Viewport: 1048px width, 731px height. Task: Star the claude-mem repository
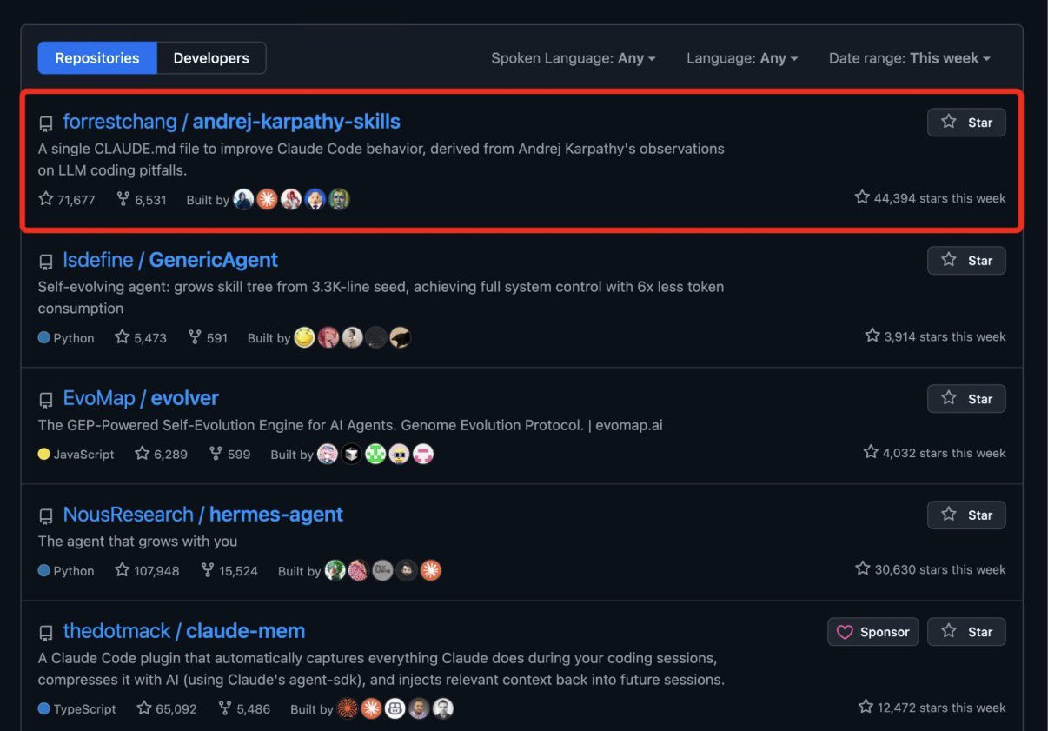pyautogui.click(x=966, y=632)
